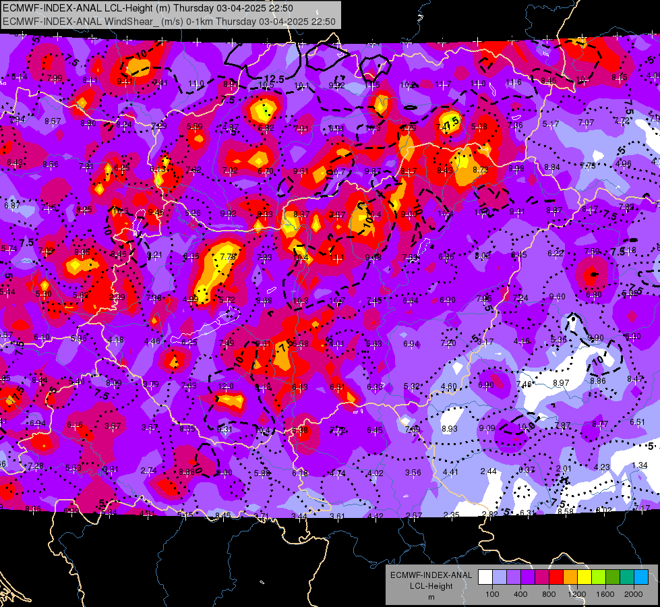Screen dimensions: 660x607
Task: Click the WindShear 0-1km title line
Action: coord(169,22)
